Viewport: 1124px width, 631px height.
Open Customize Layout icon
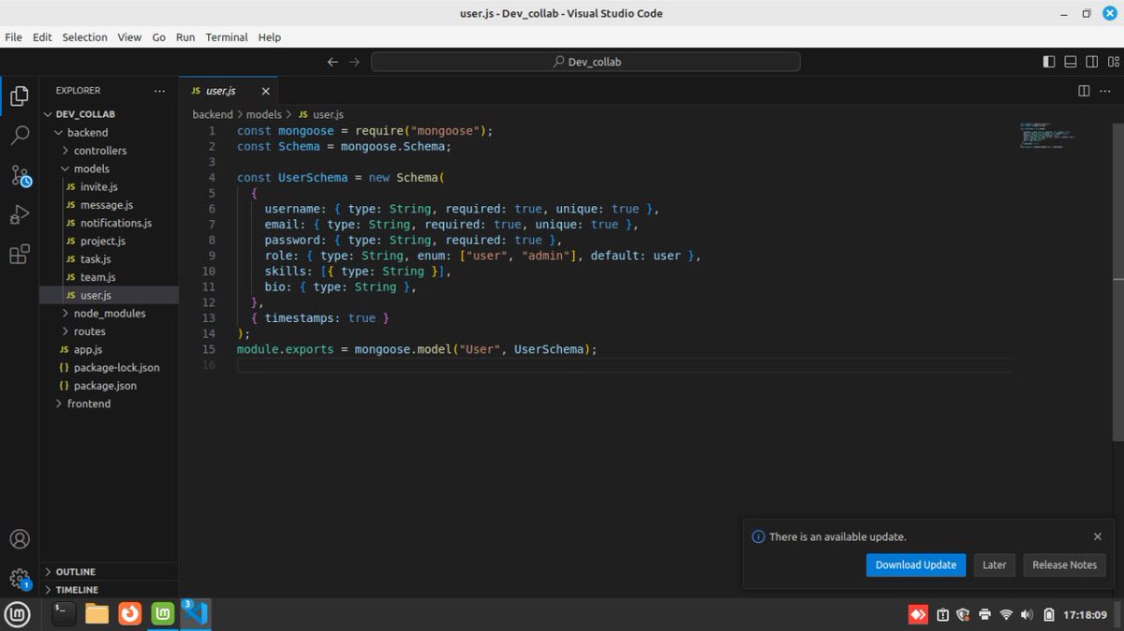point(1113,62)
